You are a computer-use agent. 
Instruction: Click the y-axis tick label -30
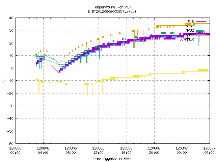click(x=10, y=106)
